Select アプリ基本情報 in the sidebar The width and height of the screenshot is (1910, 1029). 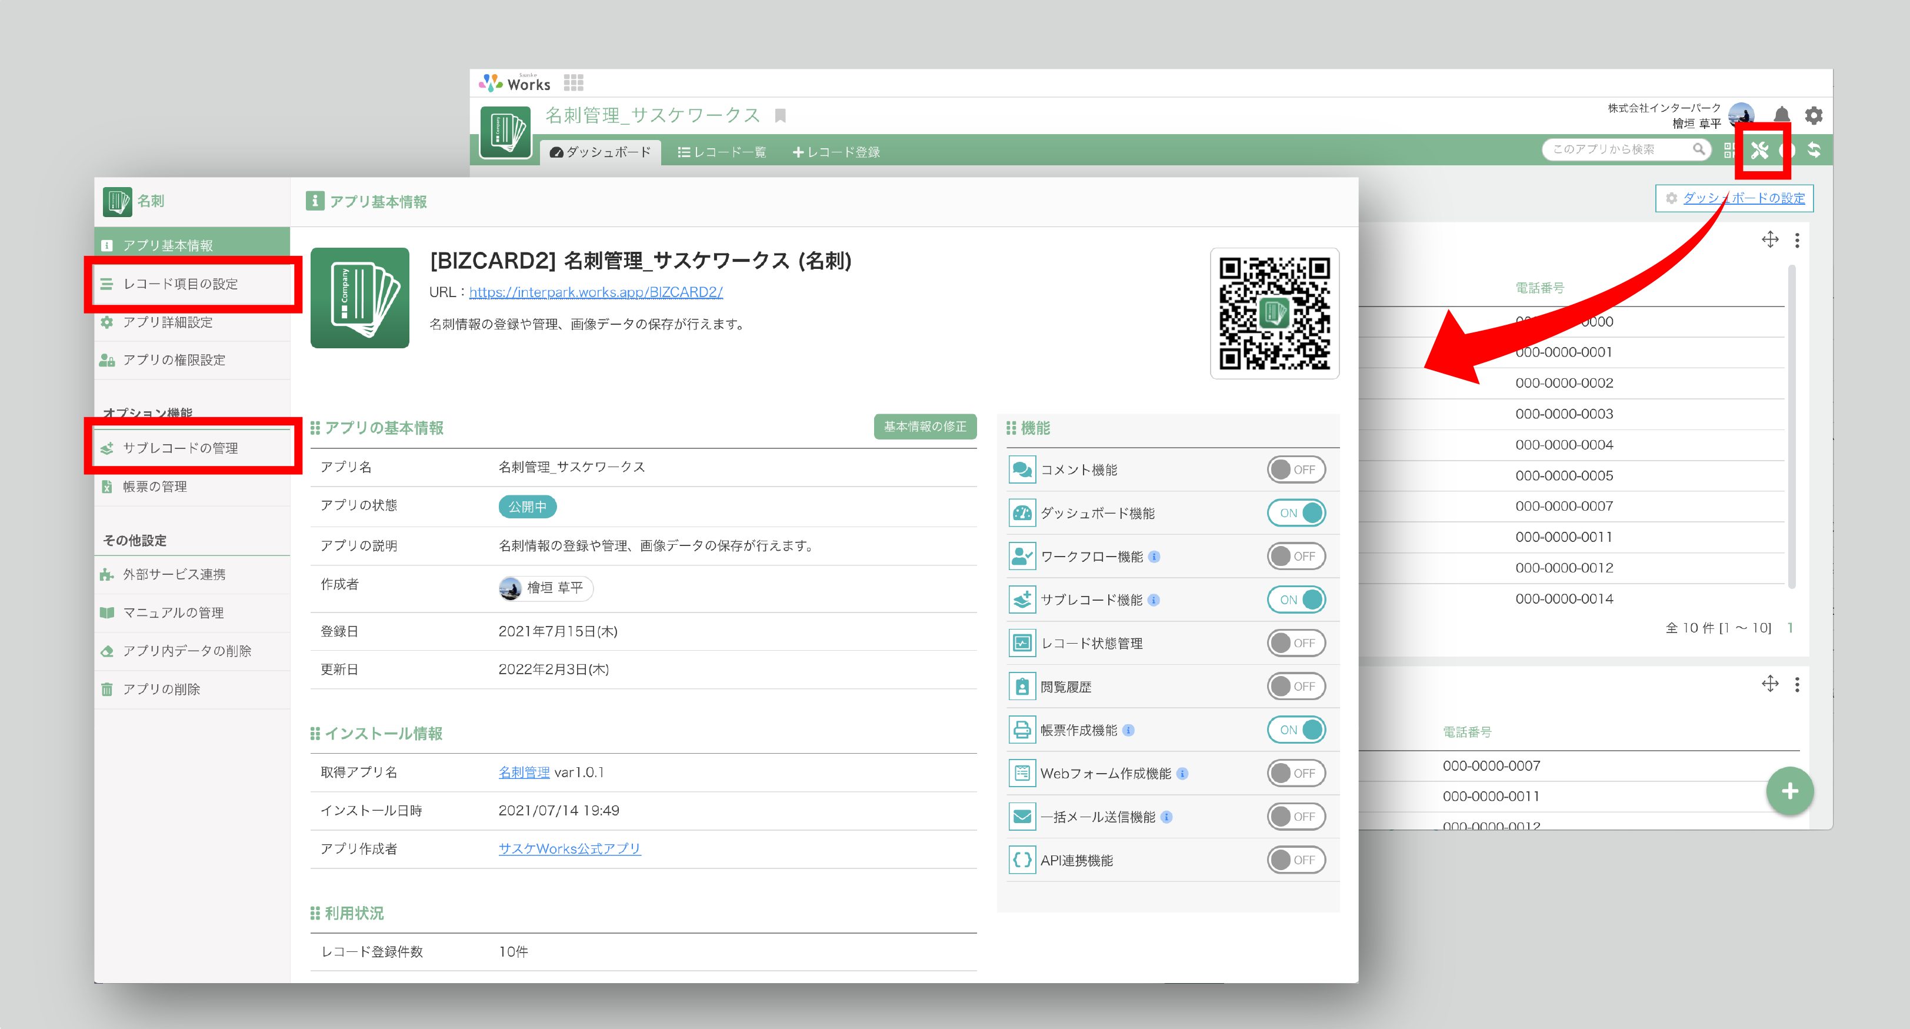[192, 245]
